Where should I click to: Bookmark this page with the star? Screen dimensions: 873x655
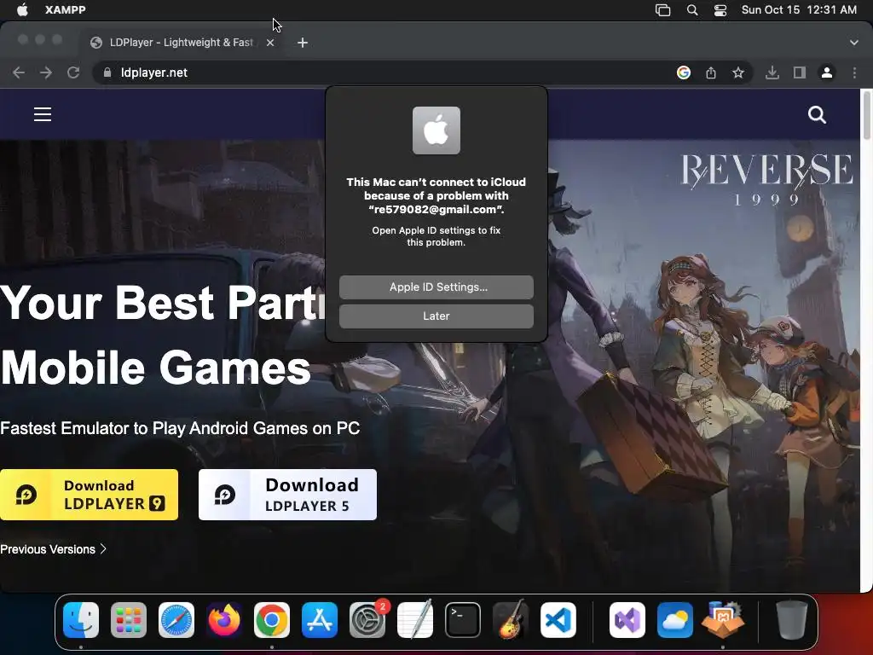(738, 72)
